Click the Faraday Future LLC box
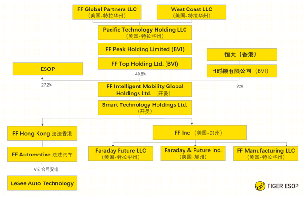305x199 pixels. pyautogui.click(x=121, y=153)
